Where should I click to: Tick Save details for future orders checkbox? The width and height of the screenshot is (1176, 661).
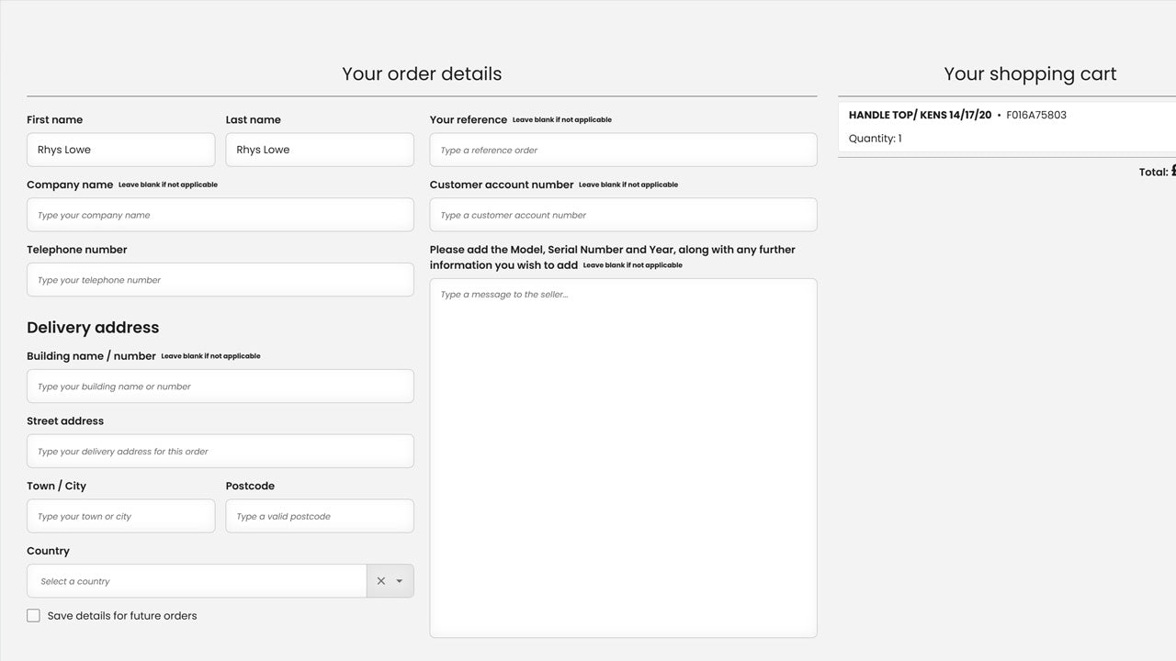point(33,616)
